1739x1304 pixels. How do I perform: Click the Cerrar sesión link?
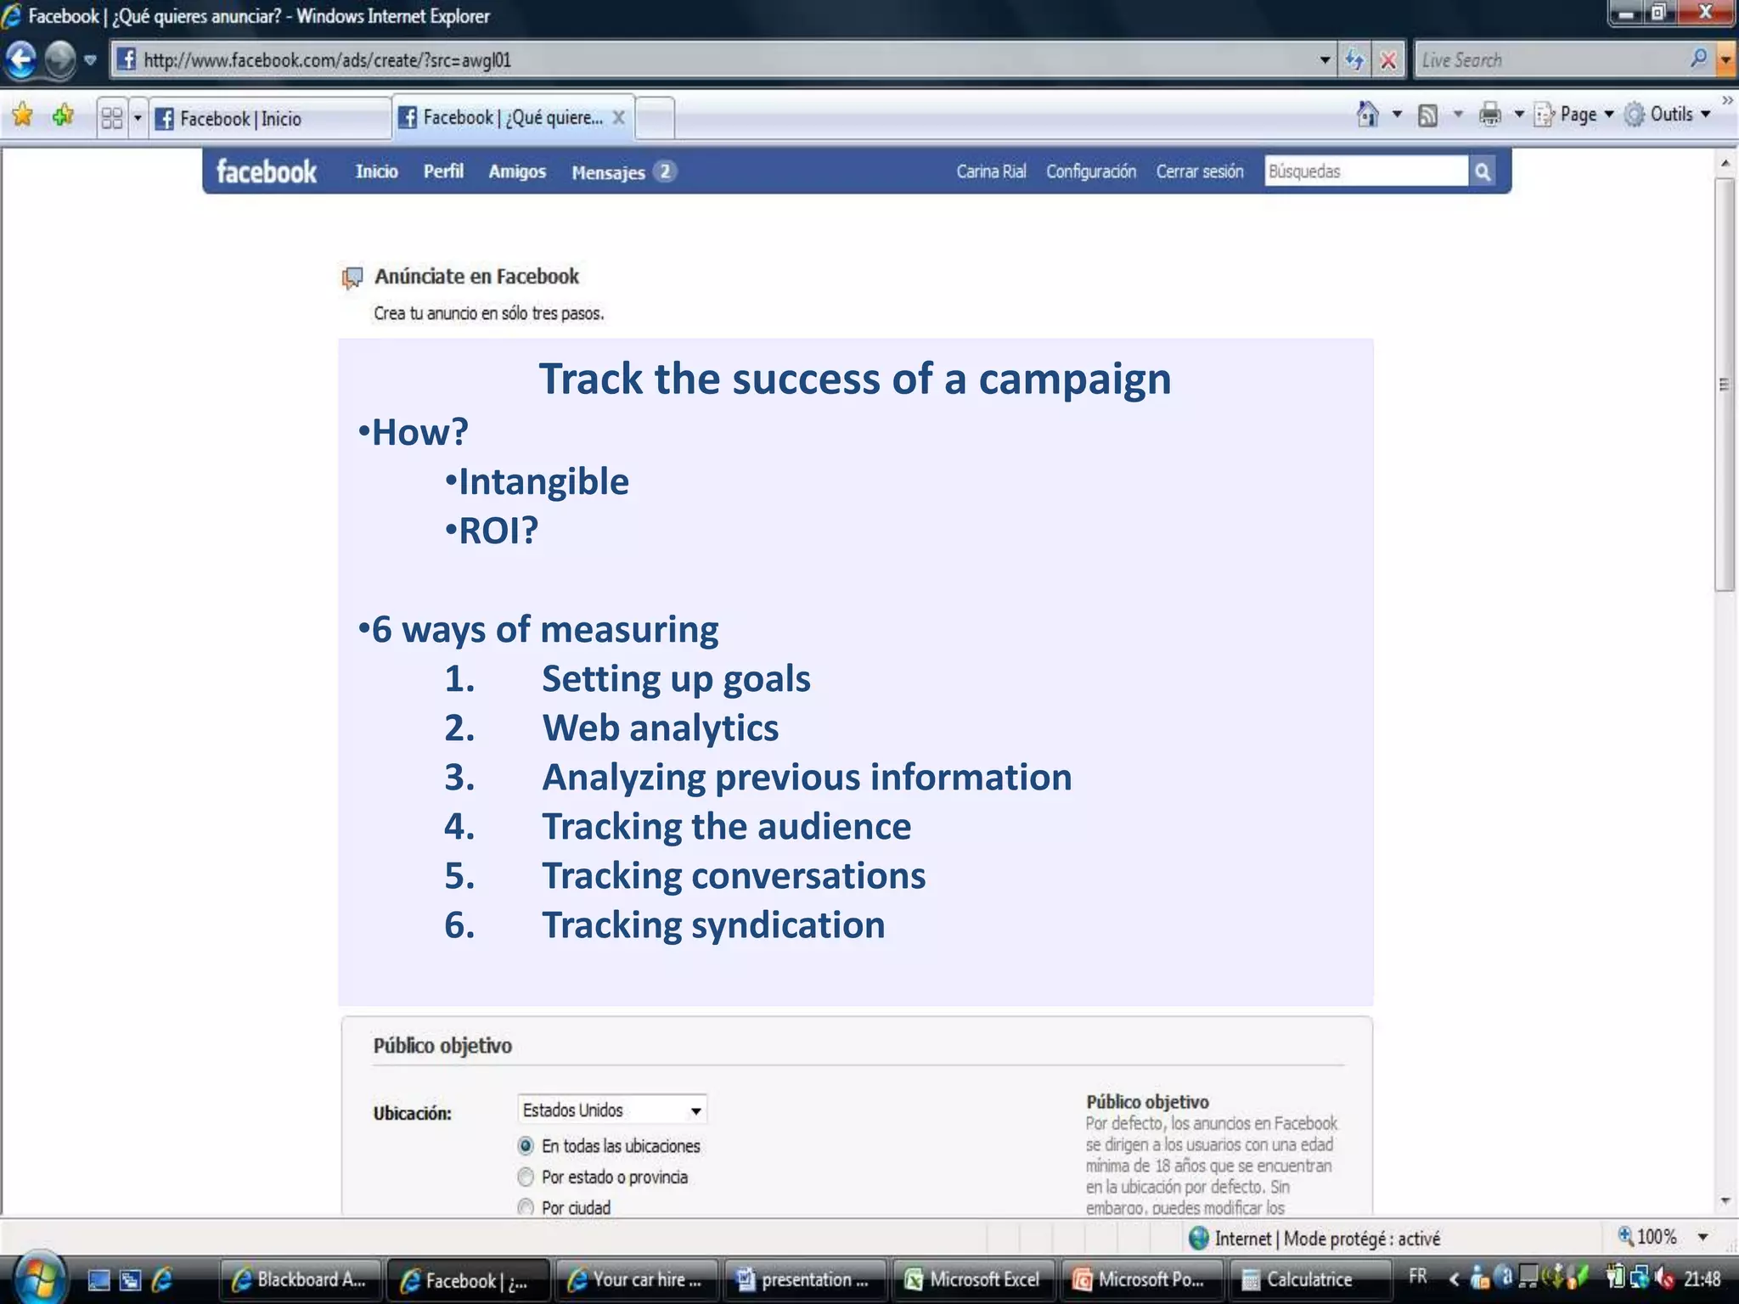click(1199, 171)
